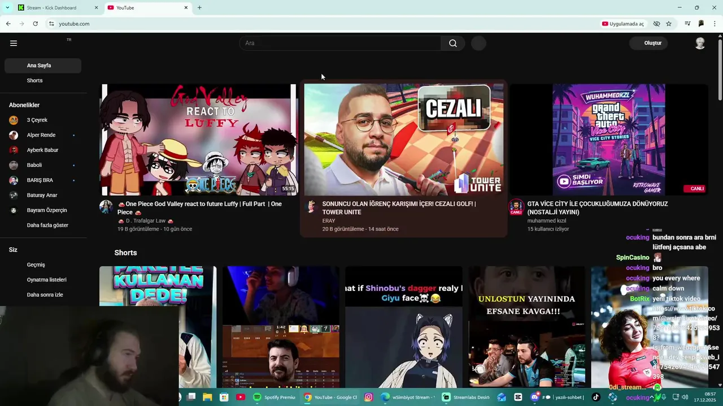Click the search magnifier button
This screenshot has height=406, width=723.
[x=453, y=43]
